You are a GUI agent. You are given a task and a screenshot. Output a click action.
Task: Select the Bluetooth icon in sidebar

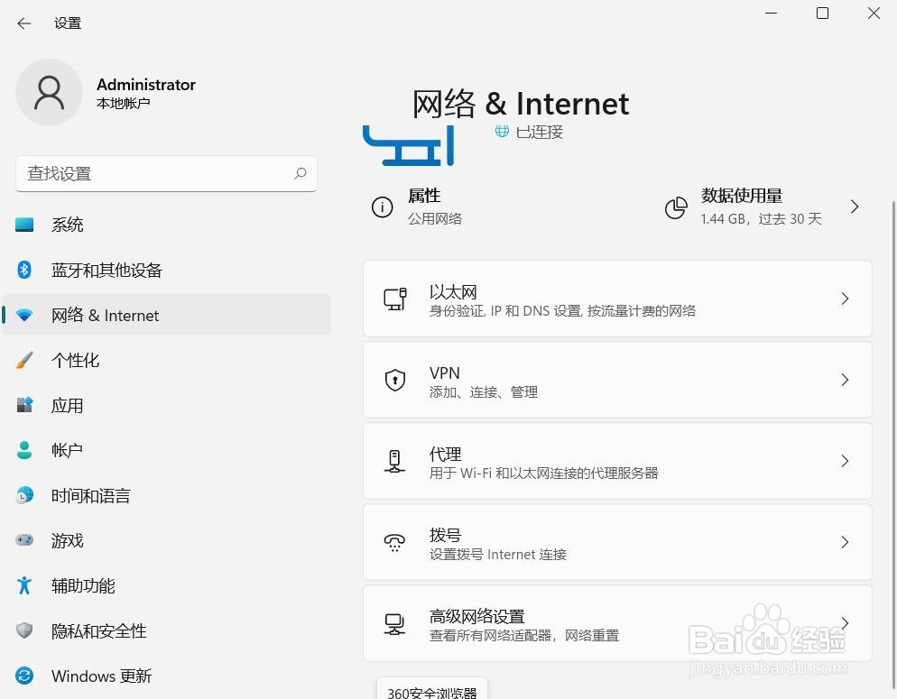[24, 269]
